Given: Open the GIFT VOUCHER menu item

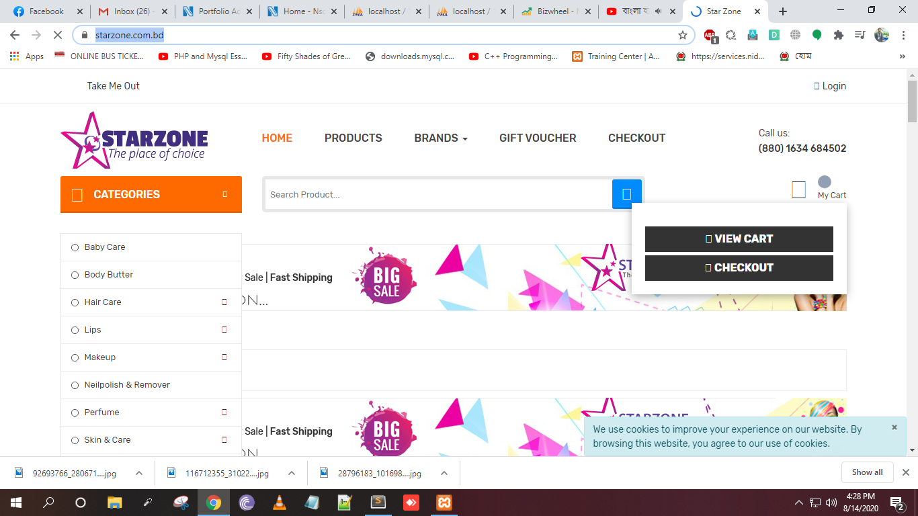Looking at the screenshot, I should (538, 138).
